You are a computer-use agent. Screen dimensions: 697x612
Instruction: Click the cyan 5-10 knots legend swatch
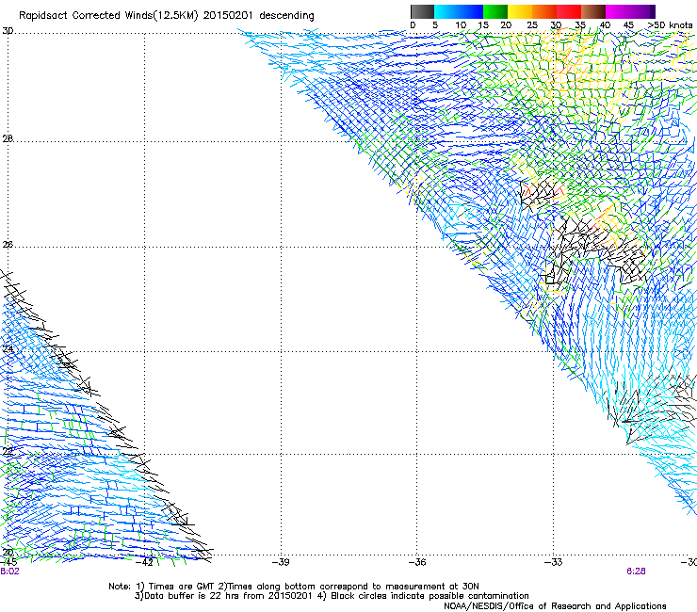click(446, 11)
